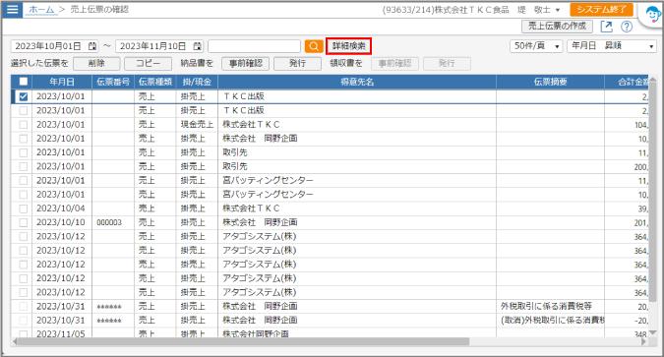Click the vertical scrollbar thumb
This screenshot has height=357, width=664.
652,191
